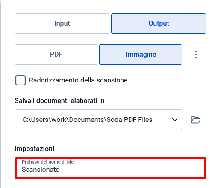Screen dimensions: 215x188
Task: Open the Soda PDF Files path dropdown
Action: coord(98,120)
